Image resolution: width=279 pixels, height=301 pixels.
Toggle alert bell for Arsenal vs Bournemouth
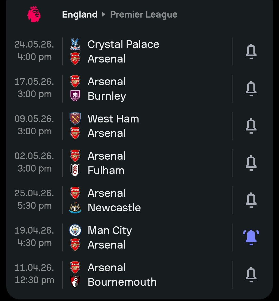click(251, 275)
